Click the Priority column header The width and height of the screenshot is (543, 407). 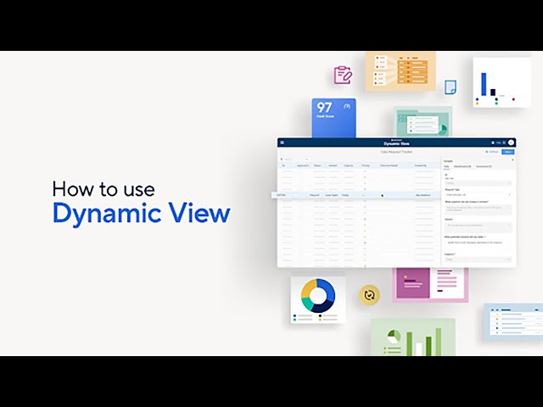366,166
